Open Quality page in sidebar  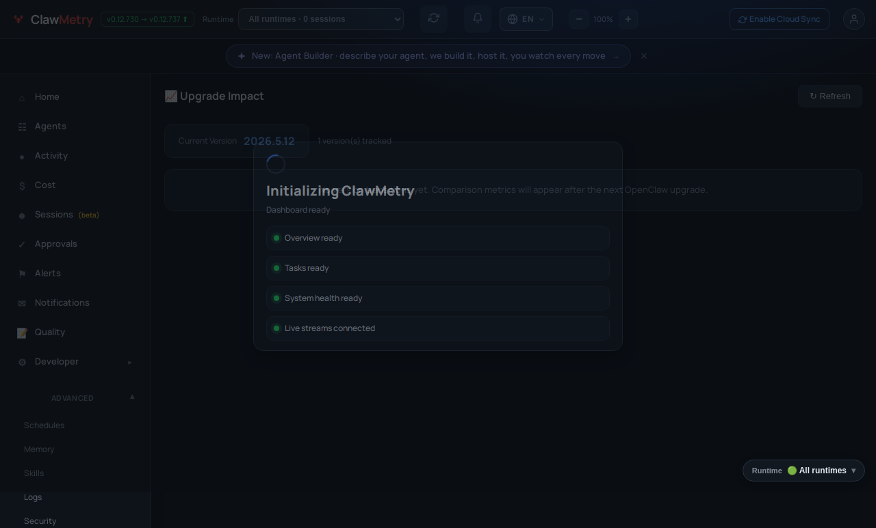coord(75,332)
